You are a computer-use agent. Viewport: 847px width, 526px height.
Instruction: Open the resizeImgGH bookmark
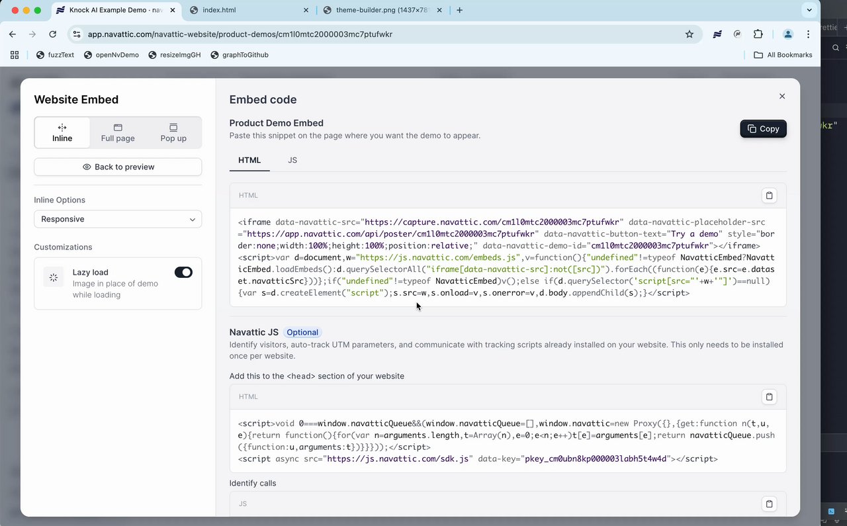coord(174,55)
